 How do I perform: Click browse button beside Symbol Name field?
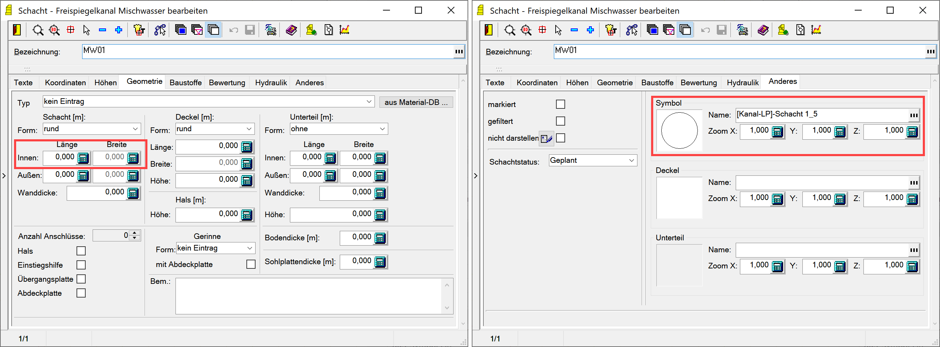pyautogui.click(x=914, y=115)
